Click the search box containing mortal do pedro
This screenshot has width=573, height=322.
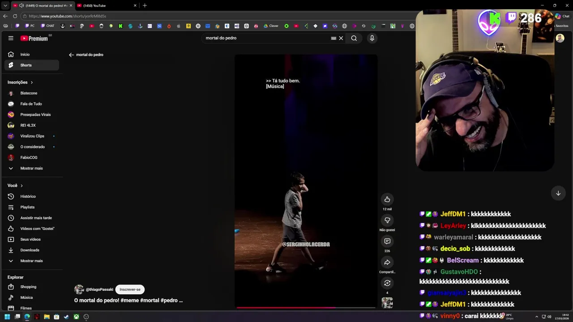point(266,38)
